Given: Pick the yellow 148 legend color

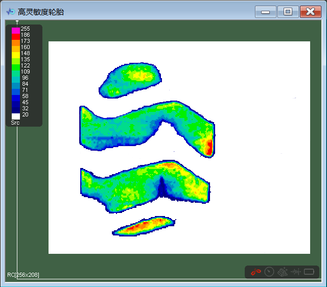Looking at the screenshot, I should pos(16,55).
